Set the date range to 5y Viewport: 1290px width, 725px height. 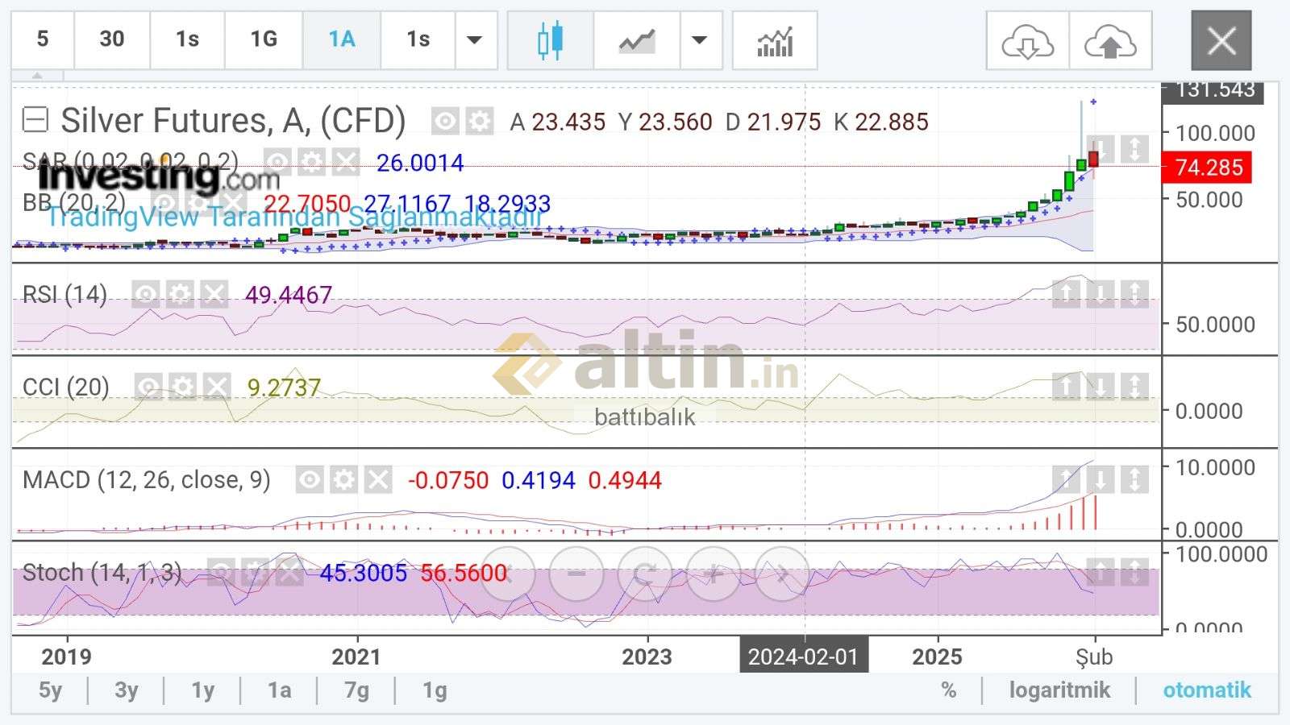pyautogui.click(x=50, y=690)
